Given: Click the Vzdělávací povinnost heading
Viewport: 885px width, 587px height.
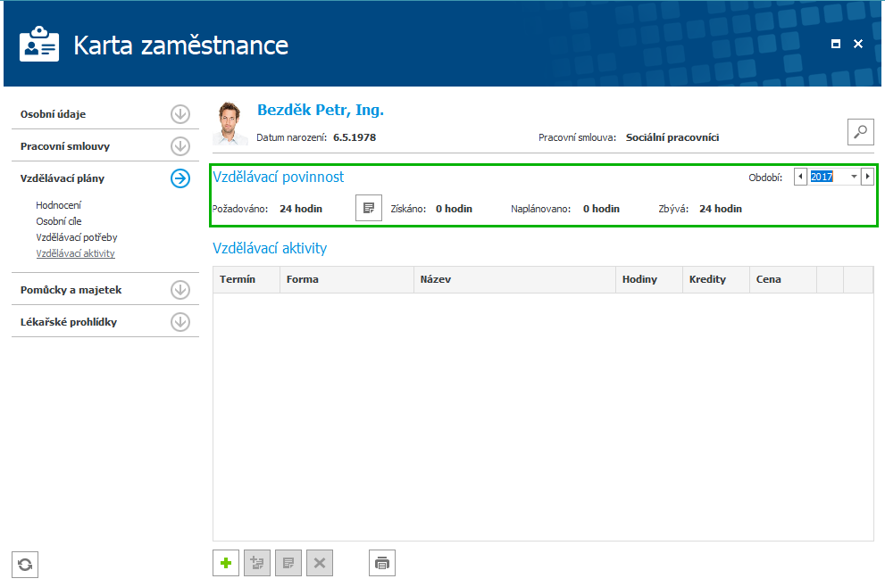Looking at the screenshot, I should (279, 177).
